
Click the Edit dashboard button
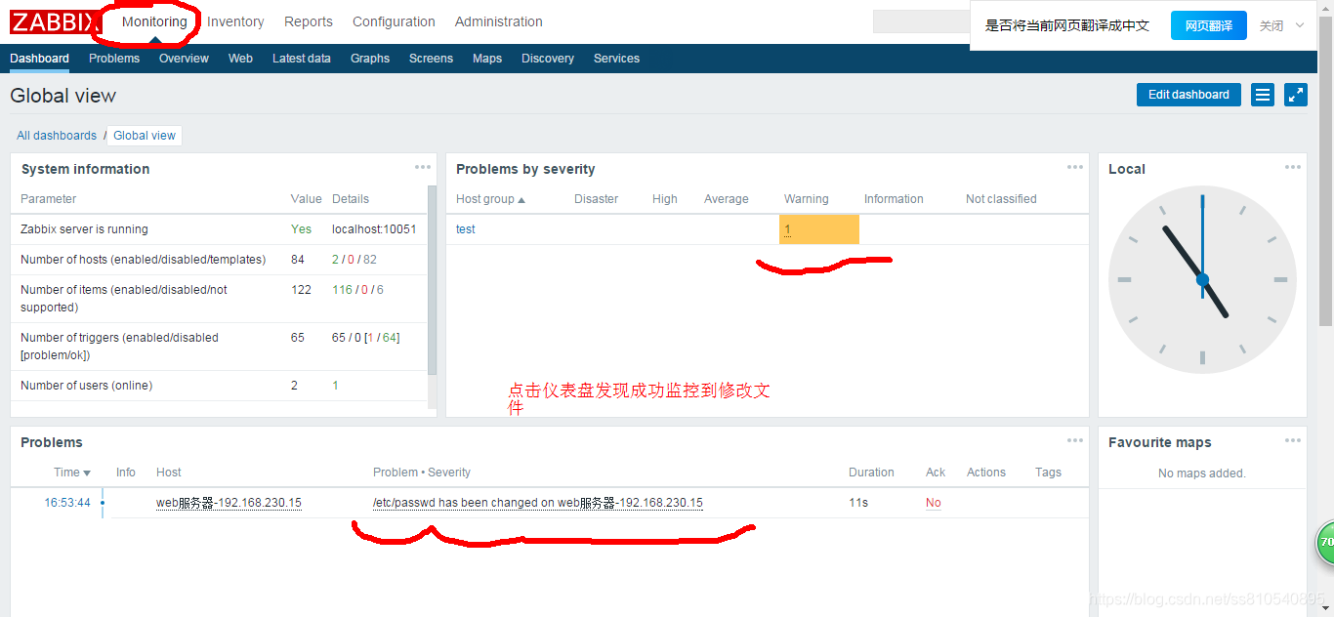coord(1188,95)
